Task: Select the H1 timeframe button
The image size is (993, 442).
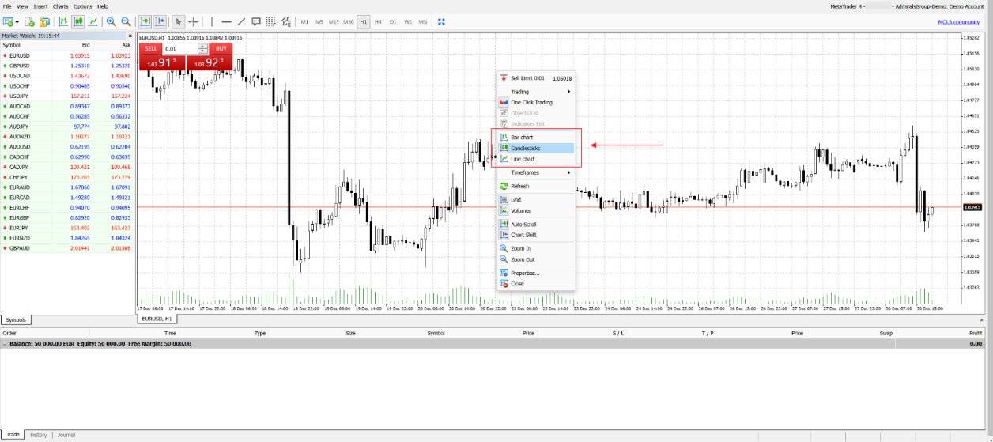Action: click(364, 22)
